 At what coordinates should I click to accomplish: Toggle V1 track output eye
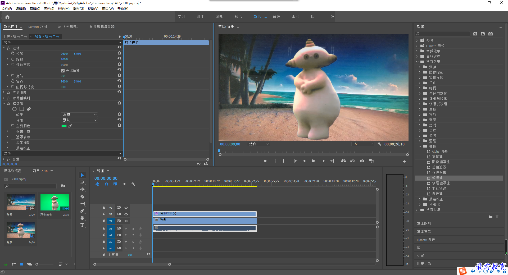pyautogui.click(x=126, y=221)
